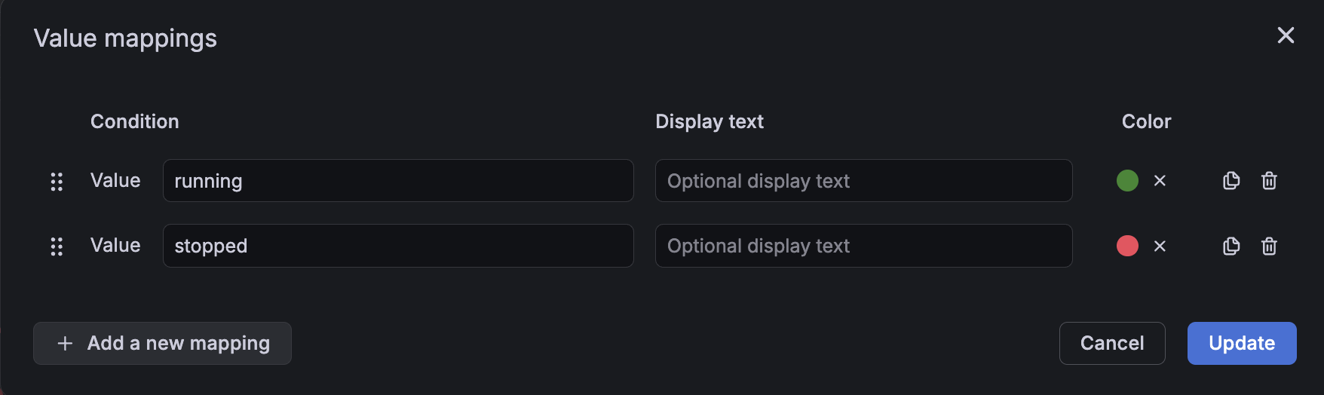Click display text field for stopped
This screenshot has height=395, width=1324.
863,246
